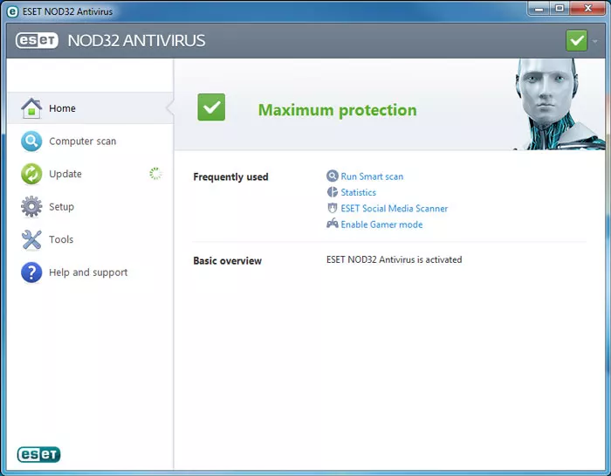Click the Computer scan magnifier icon
The image size is (611, 476).
coord(31,141)
